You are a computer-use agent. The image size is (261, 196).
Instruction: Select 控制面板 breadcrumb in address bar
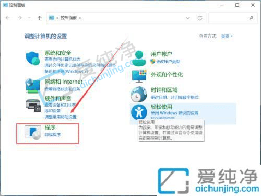(x=68, y=18)
